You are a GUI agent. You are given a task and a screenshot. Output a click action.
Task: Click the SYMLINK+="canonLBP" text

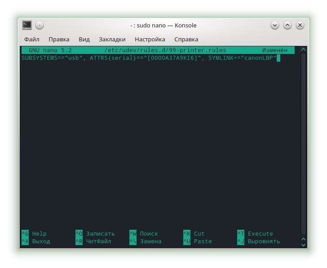243,58
